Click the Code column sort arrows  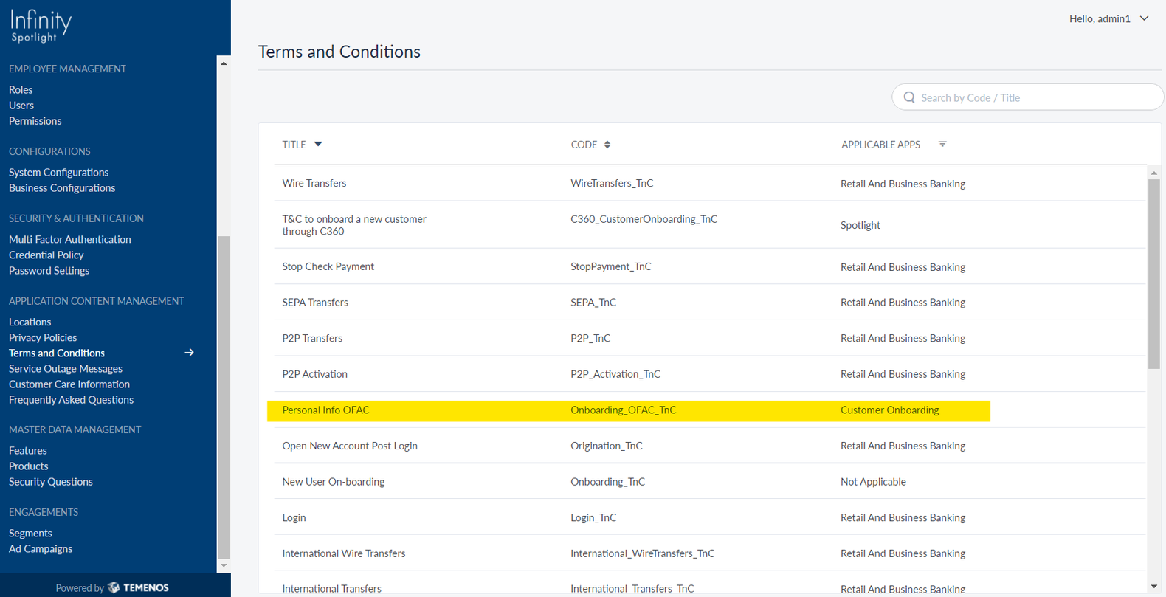pos(607,145)
